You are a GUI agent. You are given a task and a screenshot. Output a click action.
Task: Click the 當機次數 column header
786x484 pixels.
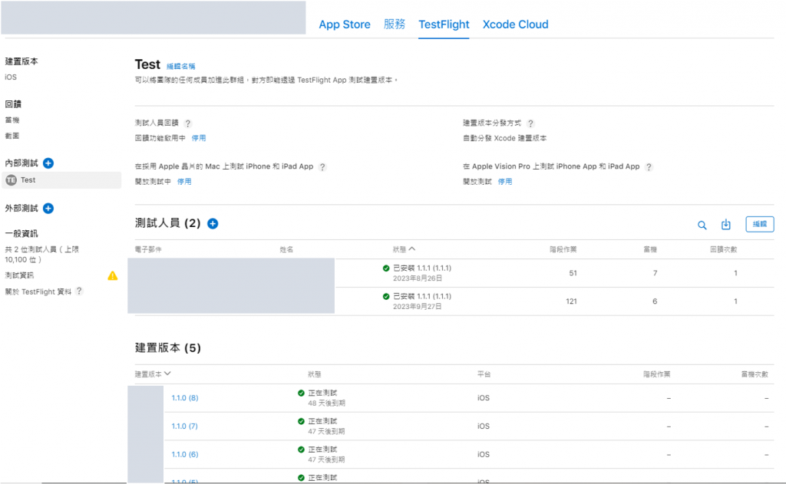755,374
